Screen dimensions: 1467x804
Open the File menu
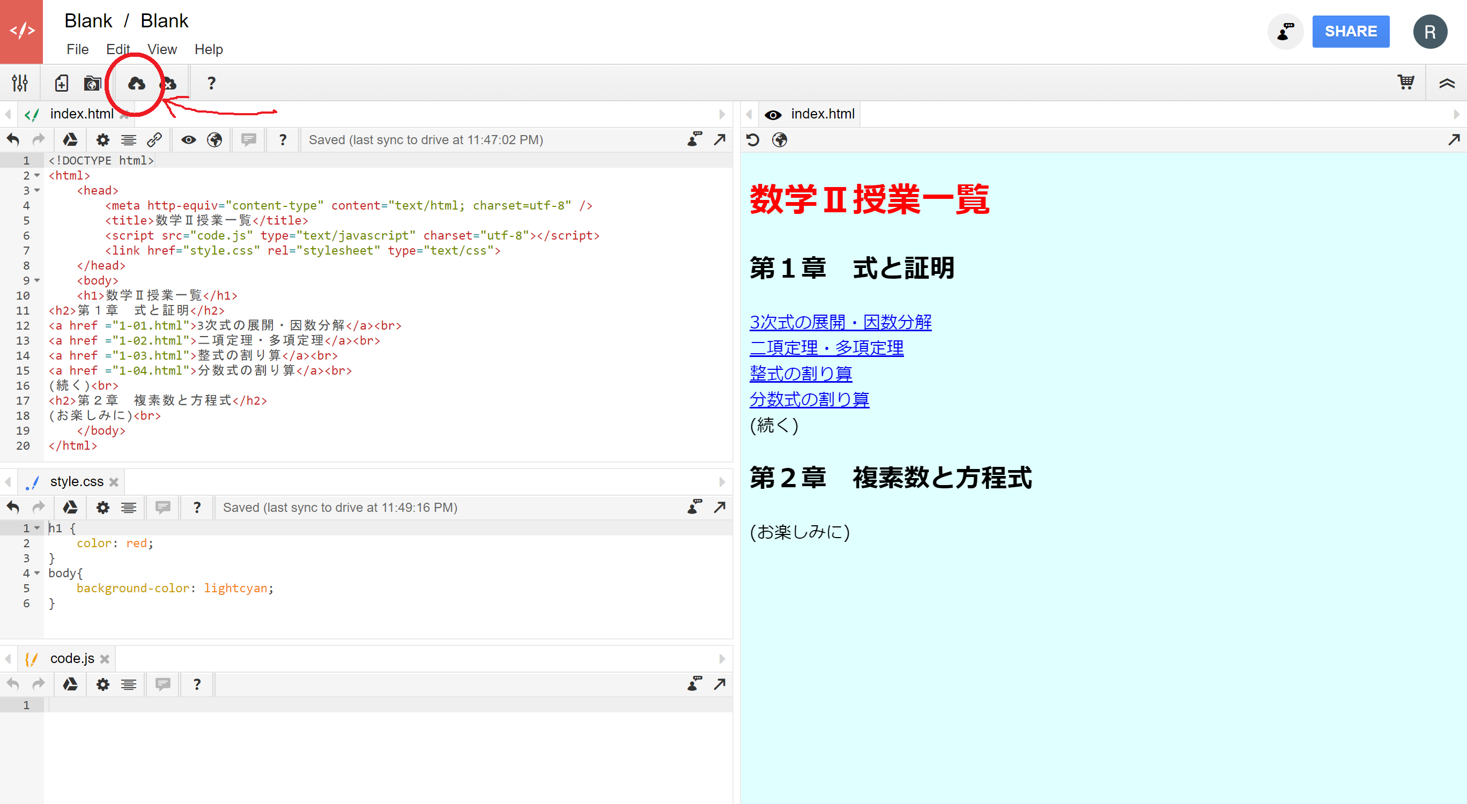pyautogui.click(x=77, y=49)
